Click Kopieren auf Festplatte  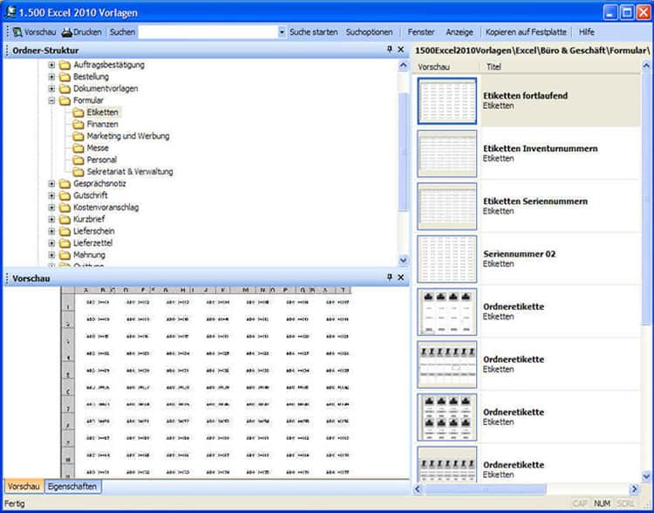[526, 32]
